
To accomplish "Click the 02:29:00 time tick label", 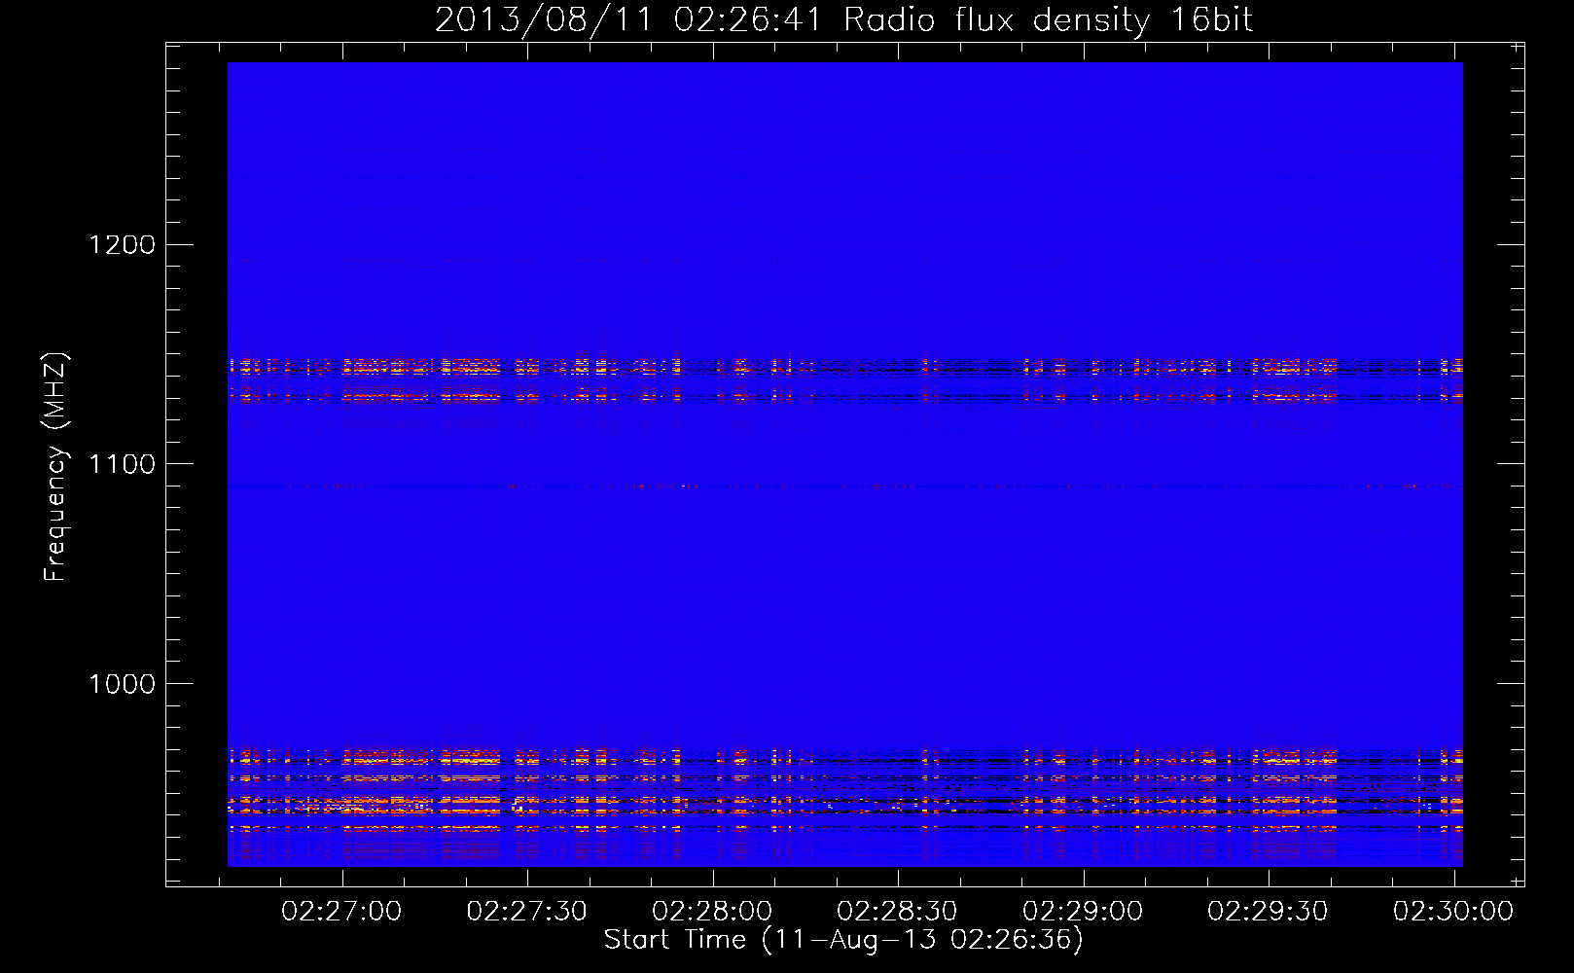I will 1083,912.
